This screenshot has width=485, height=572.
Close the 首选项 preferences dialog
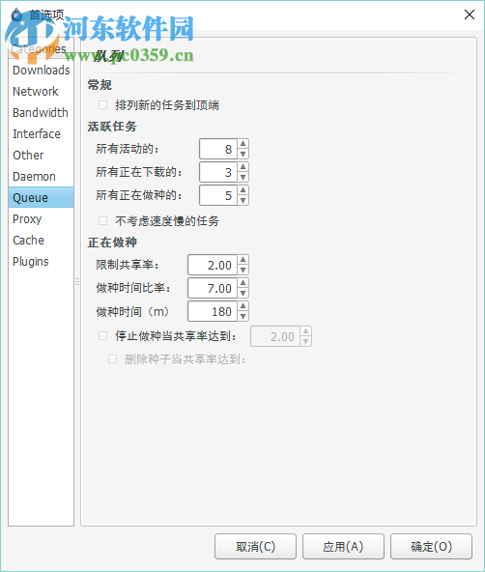[470, 14]
